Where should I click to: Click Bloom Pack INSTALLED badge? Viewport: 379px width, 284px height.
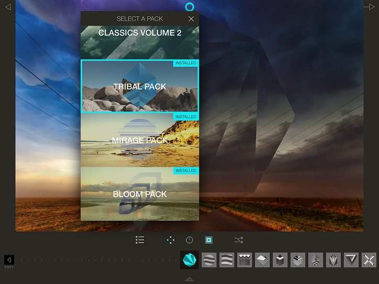(x=186, y=171)
